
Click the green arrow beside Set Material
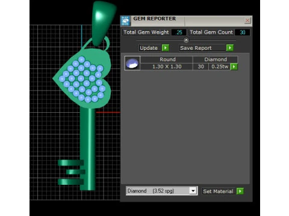tap(240, 191)
